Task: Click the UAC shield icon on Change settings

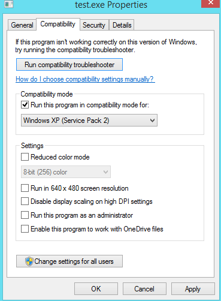Action: coord(29,261)
